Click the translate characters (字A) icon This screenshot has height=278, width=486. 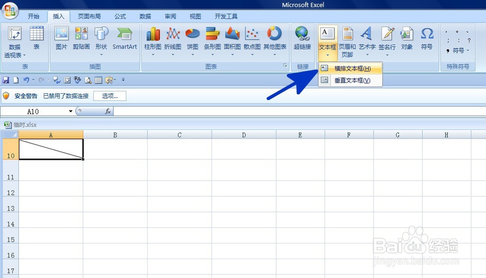click(77, 80)
